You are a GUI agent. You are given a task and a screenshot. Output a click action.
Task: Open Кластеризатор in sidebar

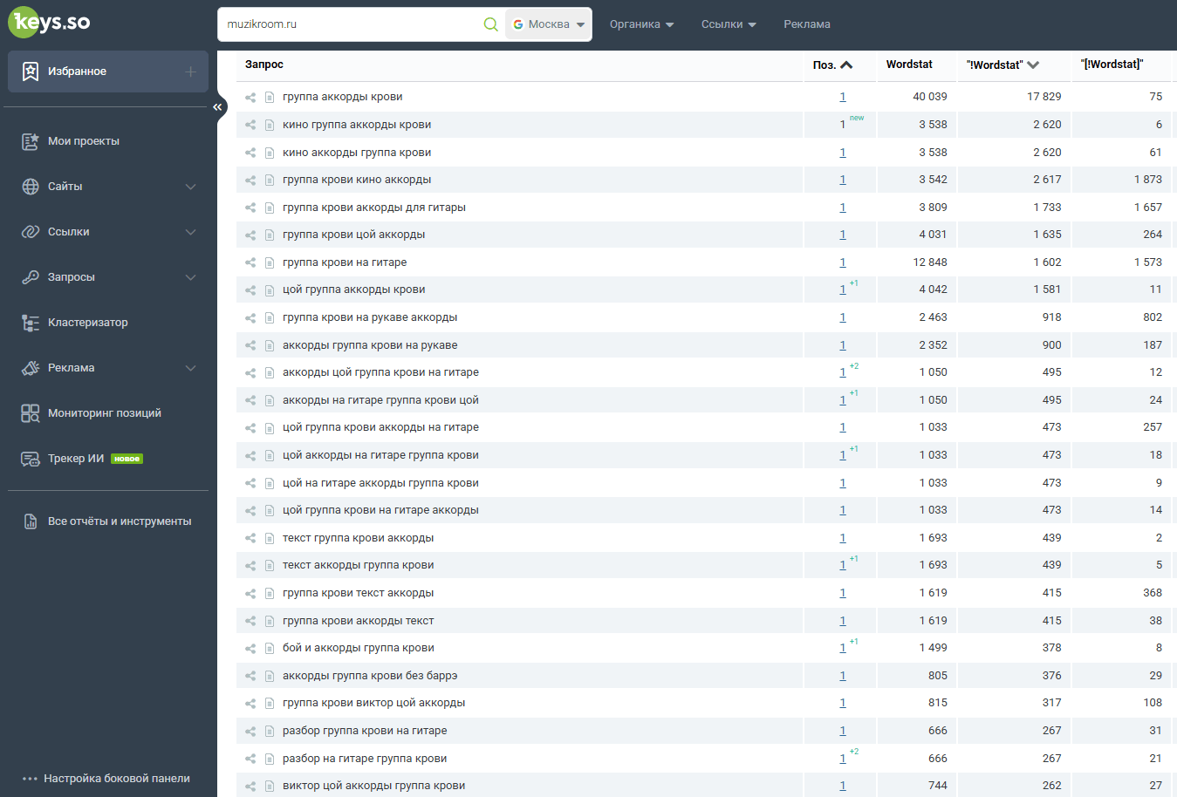click(x=88, y=323)
